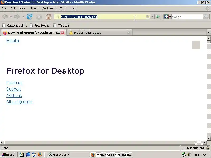
Task: Open the Windows Start menu
Action: coord(8,155)
